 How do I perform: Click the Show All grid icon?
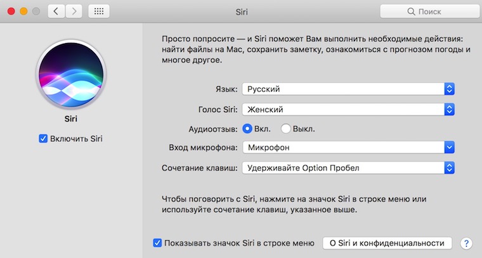[x=98, y=11]
